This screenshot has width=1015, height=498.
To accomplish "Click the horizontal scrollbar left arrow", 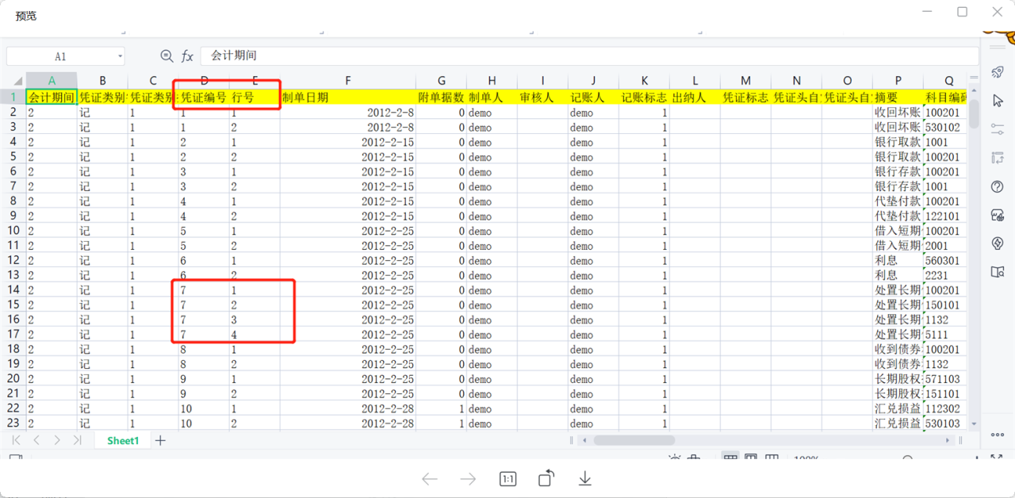I will (584, 440).
